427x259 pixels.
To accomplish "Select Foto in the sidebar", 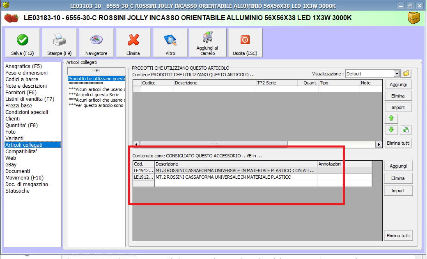I will click(x=10, y=132).
